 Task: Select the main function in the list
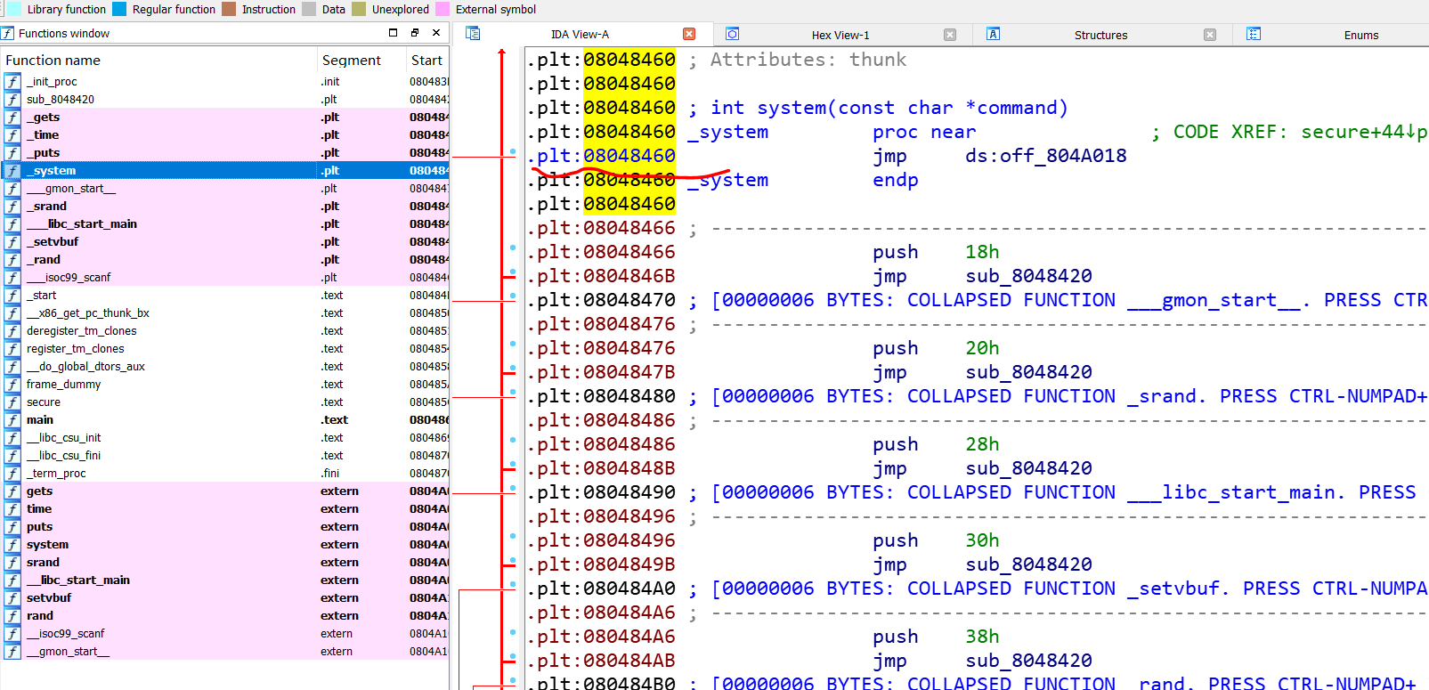click(x=40, y=420)
